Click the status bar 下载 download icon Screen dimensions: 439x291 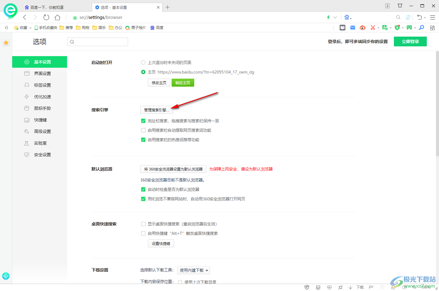click(356, 287)
